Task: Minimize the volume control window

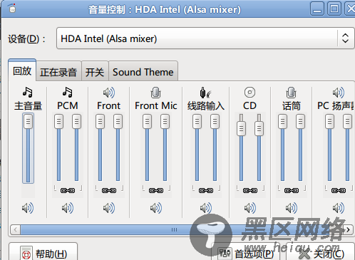Action: pyautogui.click(x=317, y=9)
